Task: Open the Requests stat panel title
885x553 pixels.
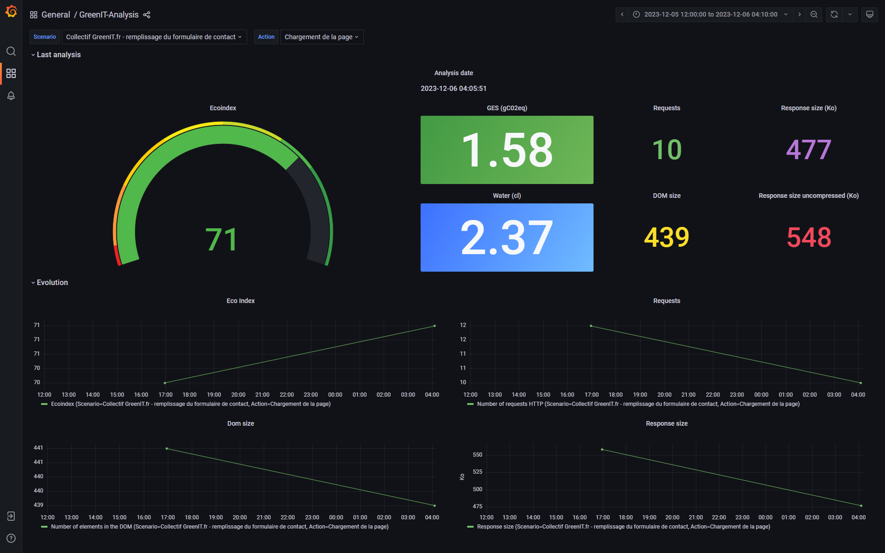Action: click(x=666, y=108)
